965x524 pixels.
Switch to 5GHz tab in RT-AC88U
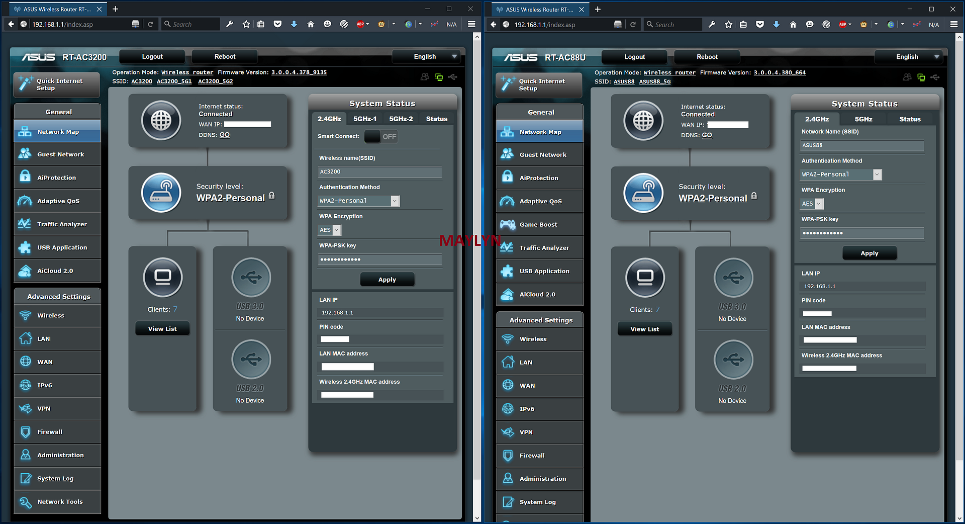click(863, 119)
